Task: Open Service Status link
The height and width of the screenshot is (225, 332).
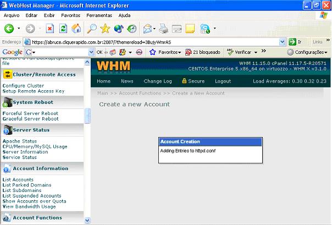Action: tap(20, 157)
